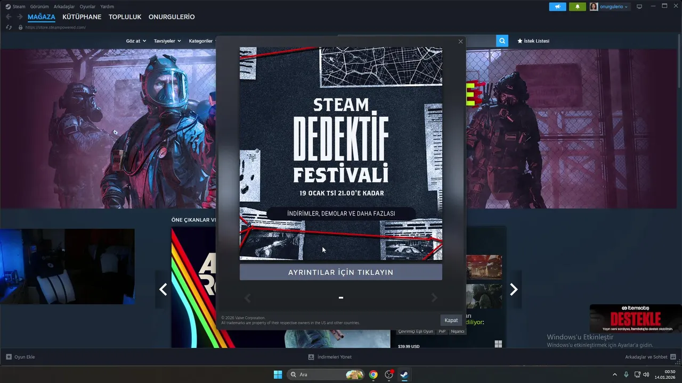Open the Steam taskbar icon
682x383 pixels.
(404, 374)
